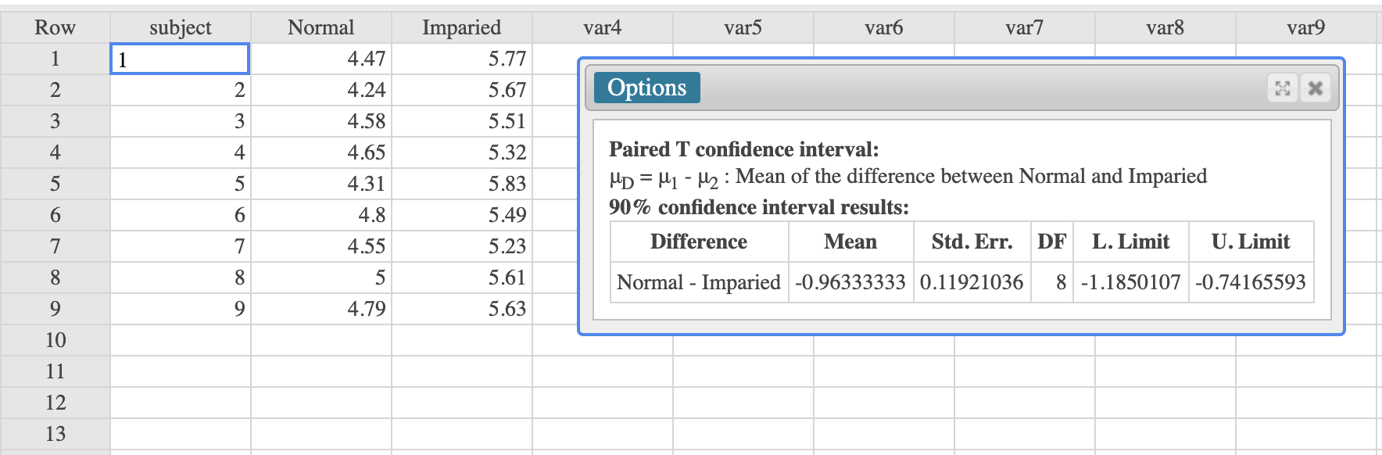The width and height of the screenshot is (1382, 455).
Task: Click the empty subject cell in row 10
Action: point(180,340)
